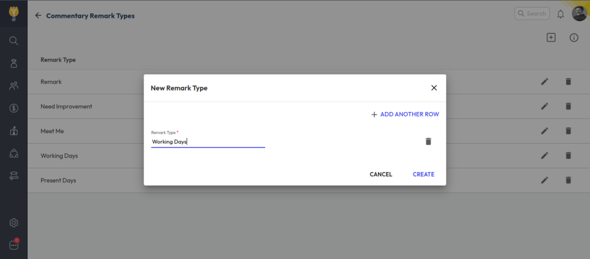Screen dimensions: 590x259
Task: Click the back arrow beside Commentary Remark Types
Action: coord(38,16)
